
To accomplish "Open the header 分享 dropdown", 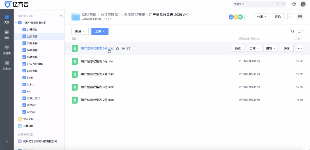I will click(261, 17).
